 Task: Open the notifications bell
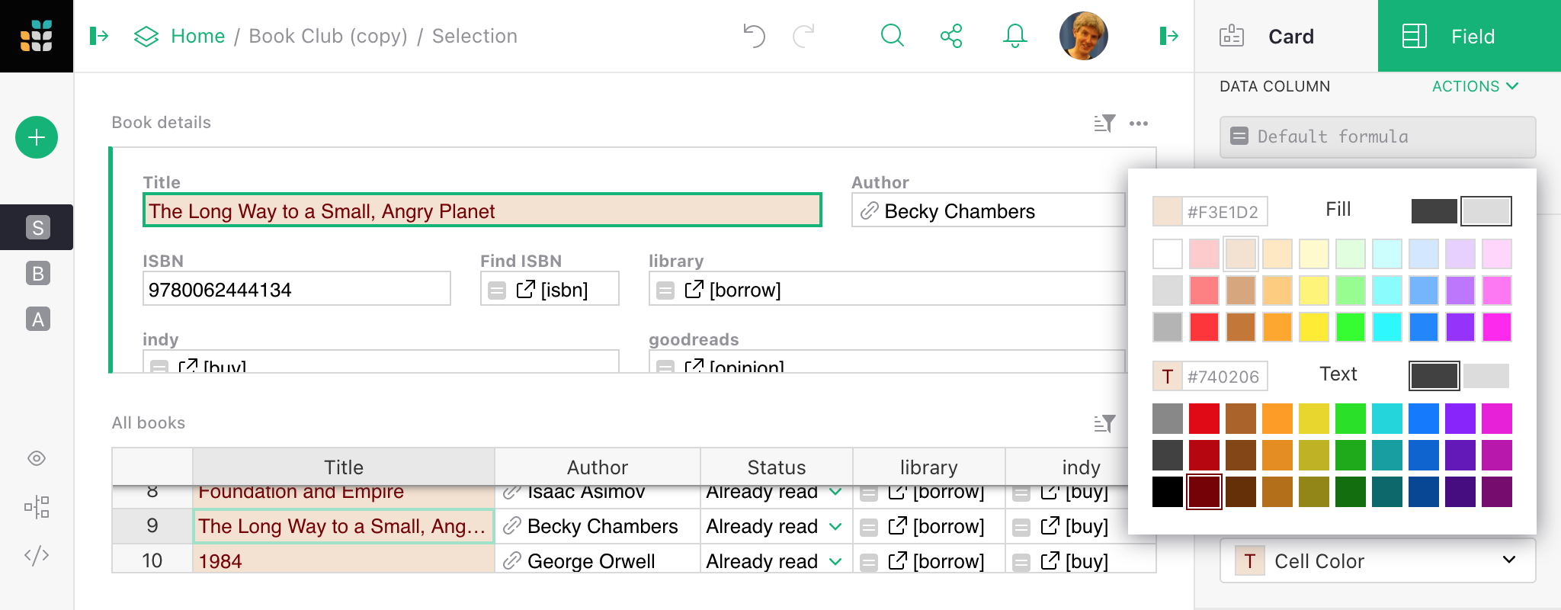click(x=1014, y=36)
